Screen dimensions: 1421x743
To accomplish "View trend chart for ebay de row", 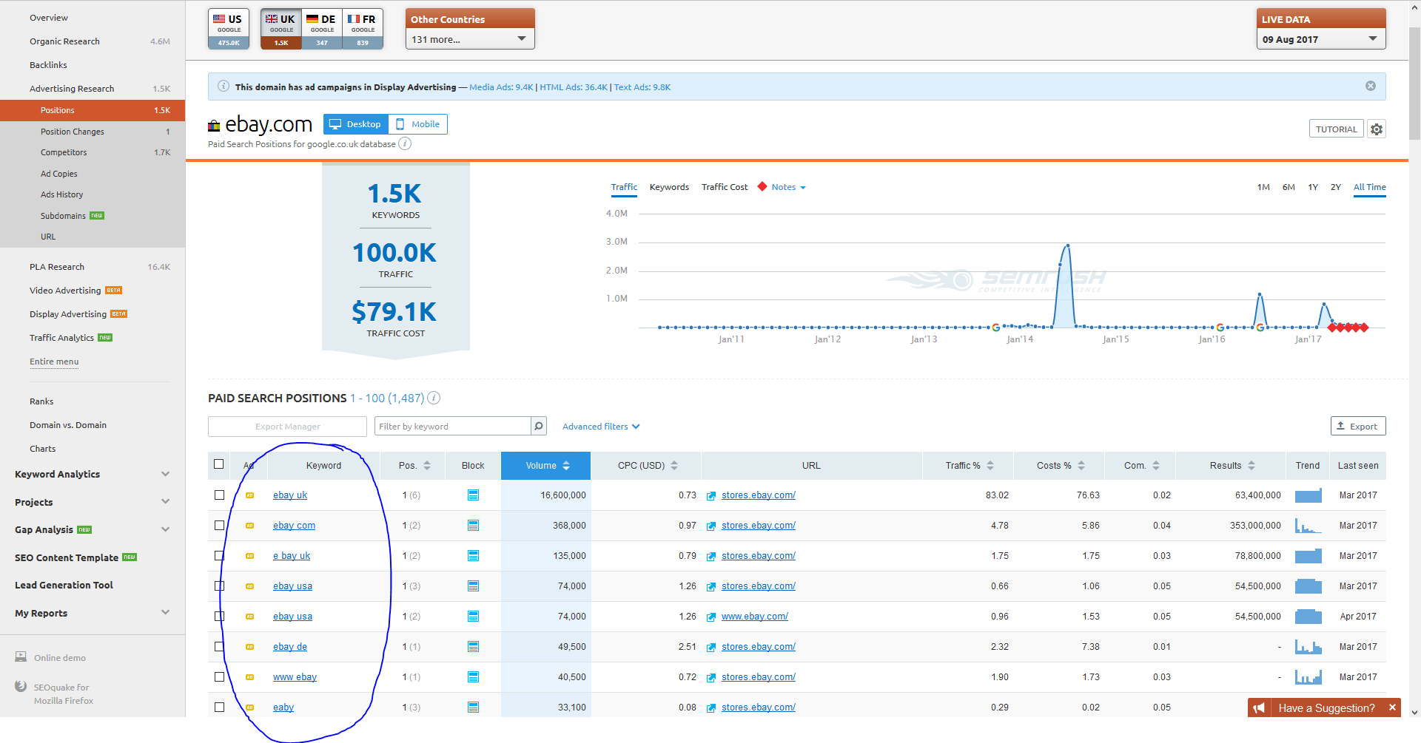I will tap(1308, 647).
